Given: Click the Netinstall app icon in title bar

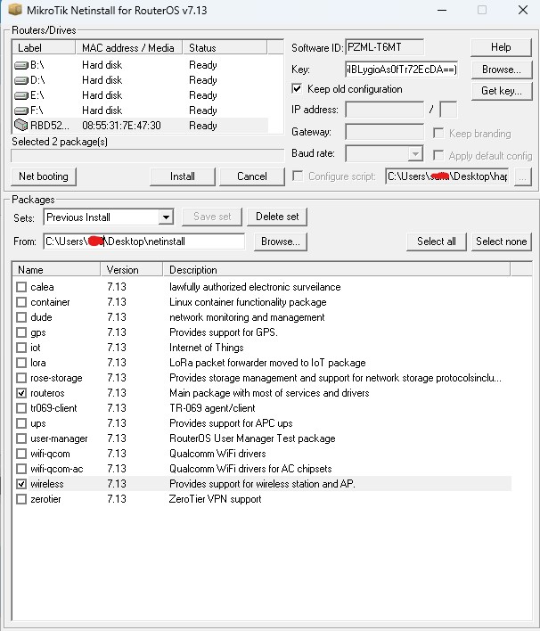Looking at the screenshot, I should (15, 9).
